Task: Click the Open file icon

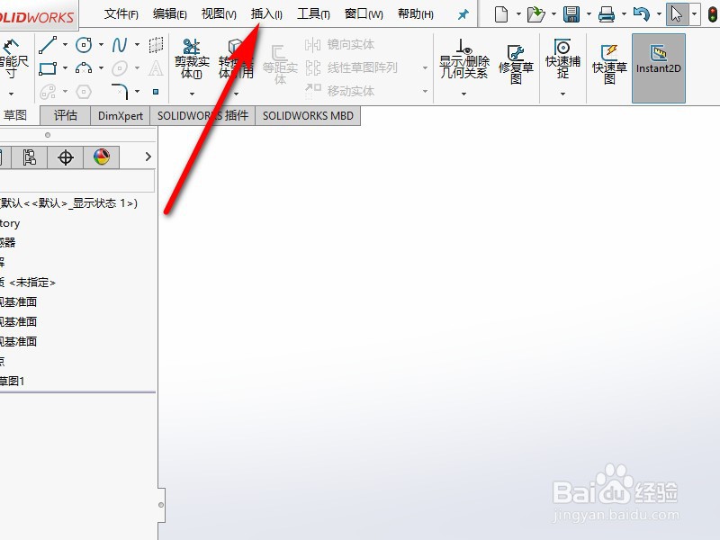Action: tap(535, 14)
